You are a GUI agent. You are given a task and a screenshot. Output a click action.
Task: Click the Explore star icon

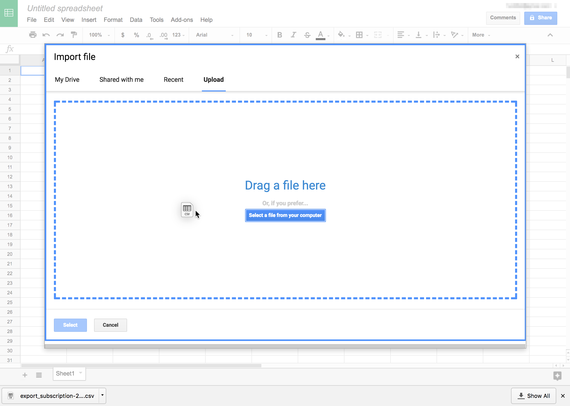pyautogui.click(x=557, y=376)
